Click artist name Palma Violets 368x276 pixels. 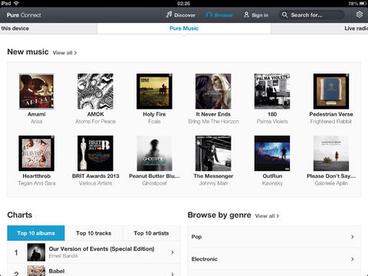tap(272, 121)
